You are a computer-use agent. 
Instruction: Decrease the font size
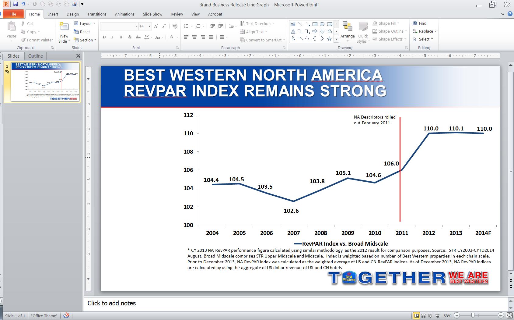(x=164, y=27)
